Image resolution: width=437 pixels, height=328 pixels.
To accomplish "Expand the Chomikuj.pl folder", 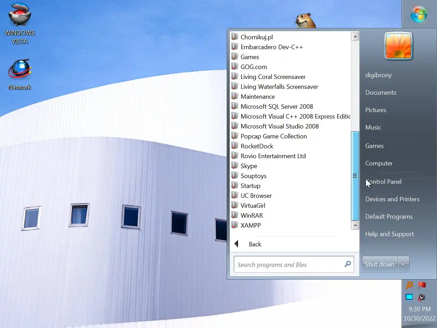I will pos(291,37).
